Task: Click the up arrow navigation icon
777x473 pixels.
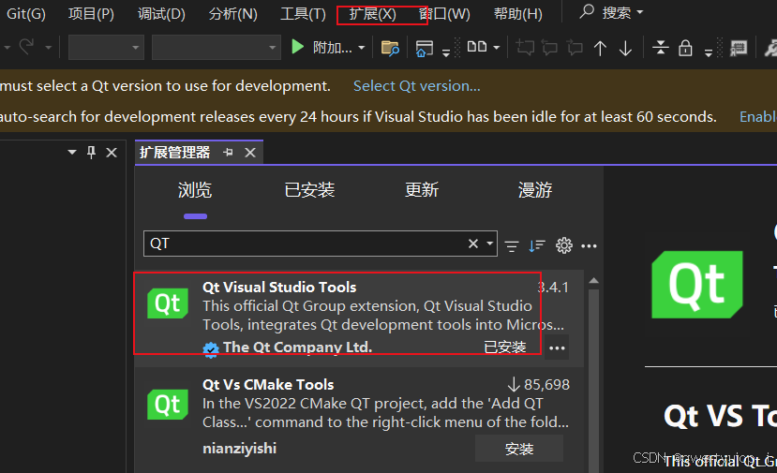Action: point(600,48)
